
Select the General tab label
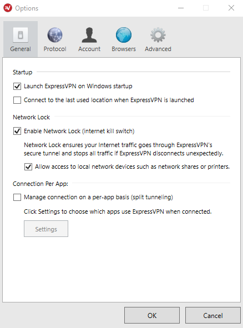click(x=21, y=49)
